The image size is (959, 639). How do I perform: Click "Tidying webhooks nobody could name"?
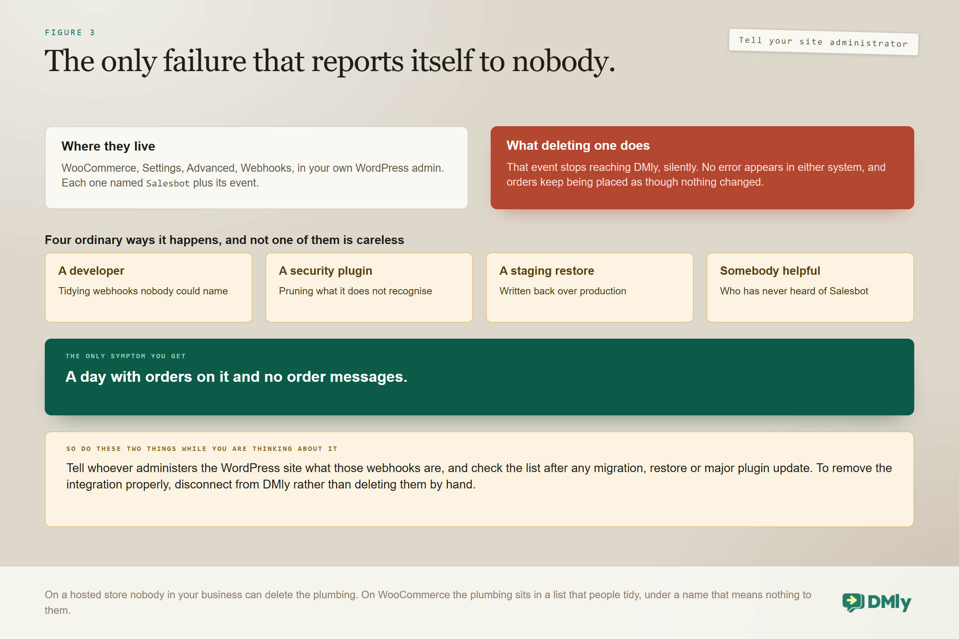point(143,291)
